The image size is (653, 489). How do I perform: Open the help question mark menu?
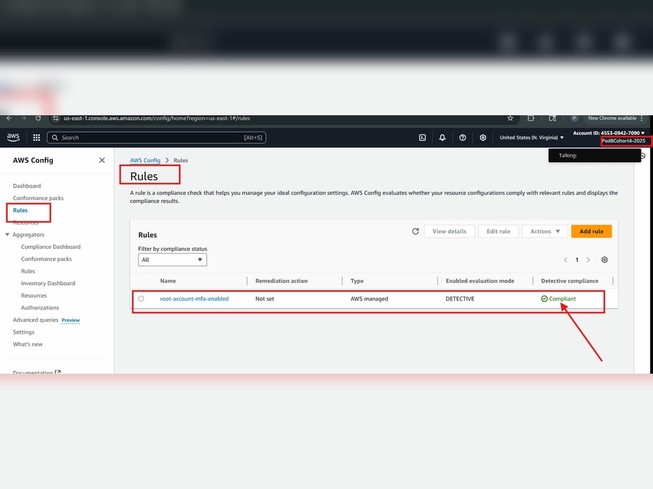(x=462, y=138)
